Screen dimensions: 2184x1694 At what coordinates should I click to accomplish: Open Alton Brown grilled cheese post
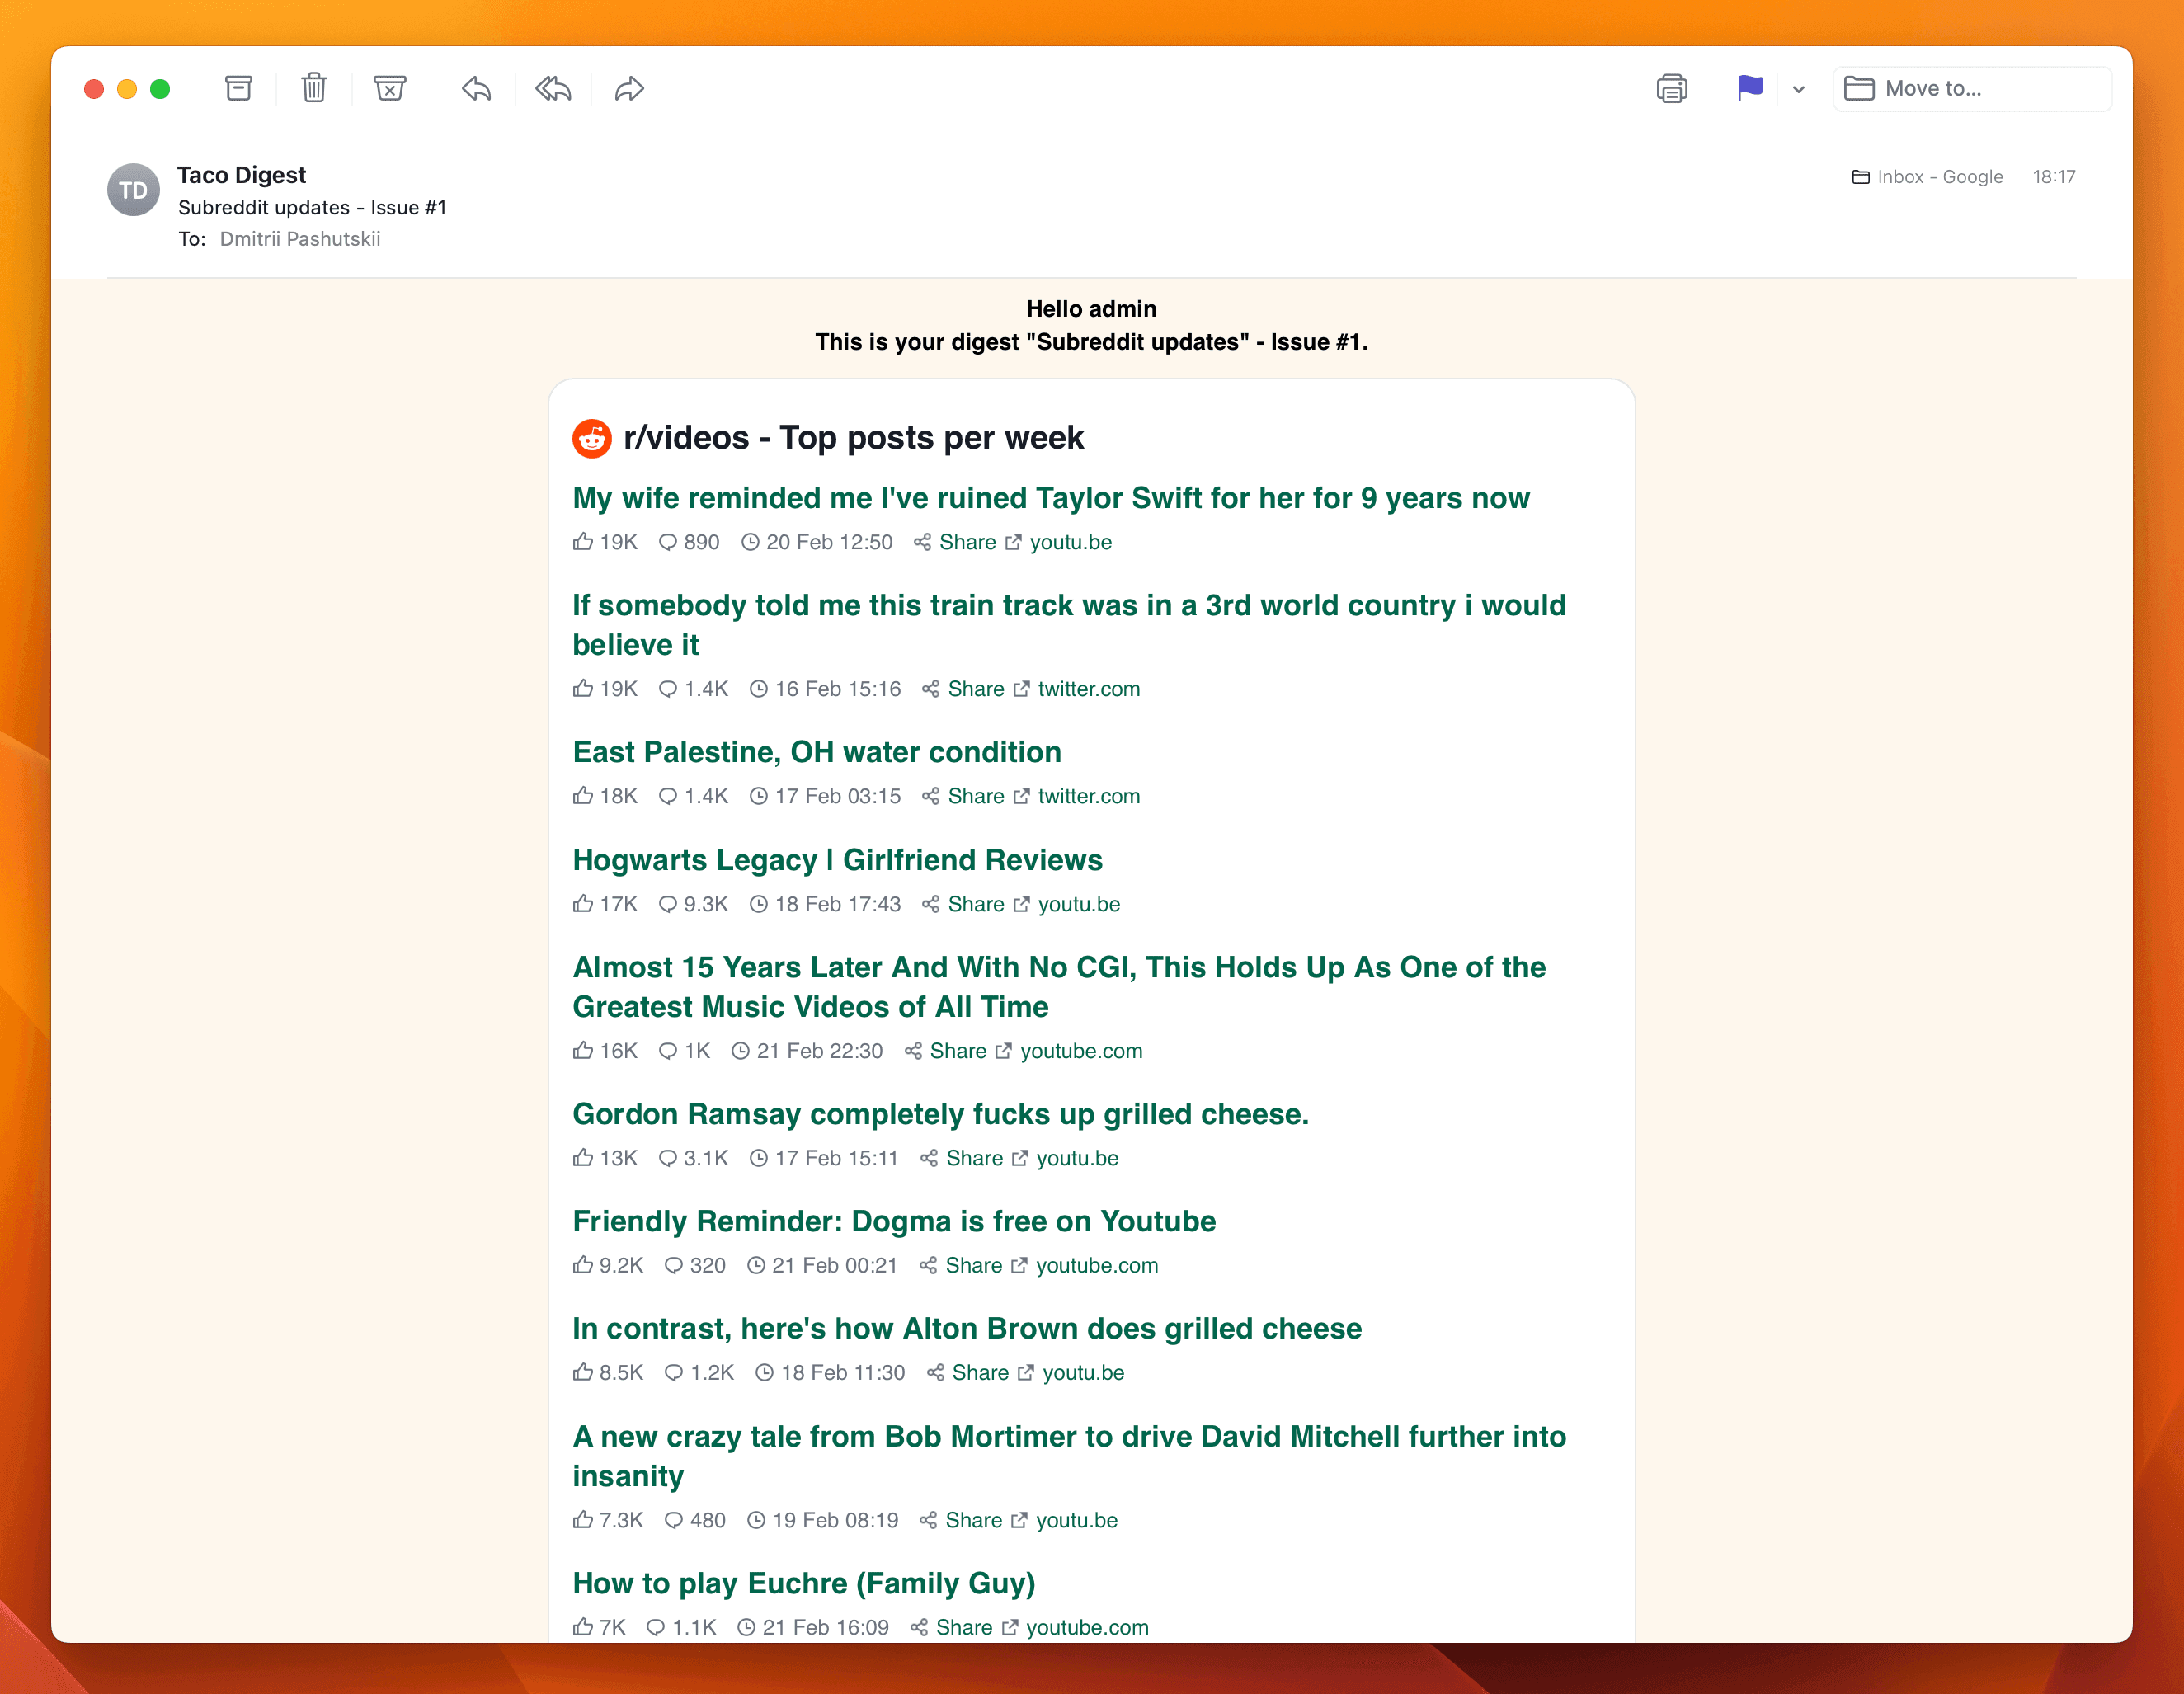pyautogui.click(x=967, y=1328)
